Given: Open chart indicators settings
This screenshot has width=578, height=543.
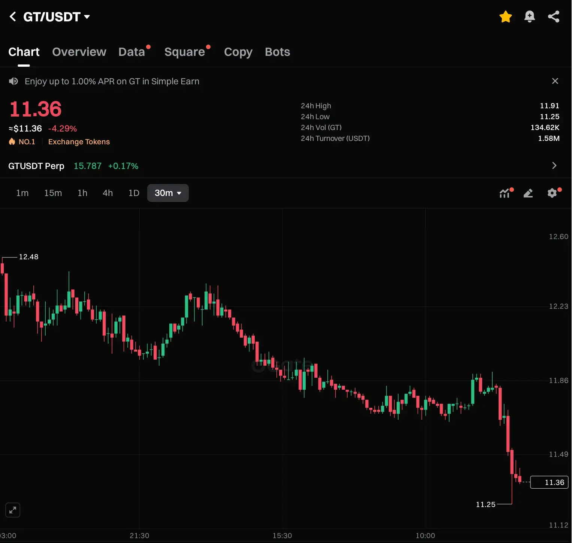Looking at the screenshot, I should coord(505,193).
